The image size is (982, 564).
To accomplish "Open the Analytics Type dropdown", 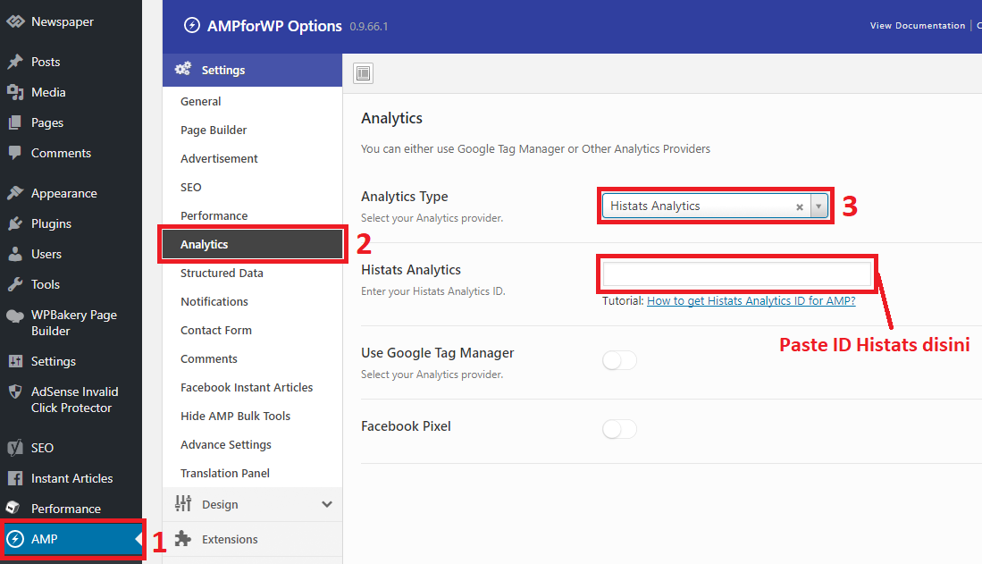I will tap(818, 206).
